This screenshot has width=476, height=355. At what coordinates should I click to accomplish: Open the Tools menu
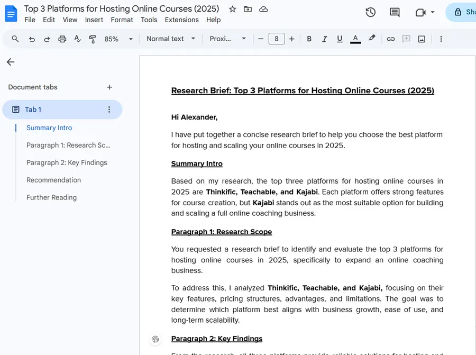[149, 20]
